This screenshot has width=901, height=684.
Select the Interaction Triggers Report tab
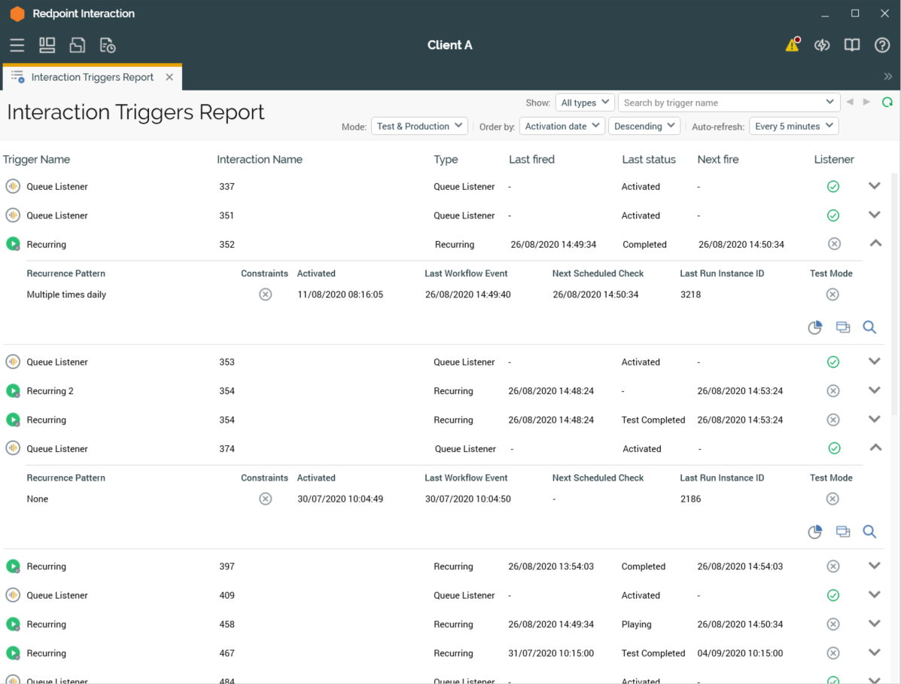92,78
